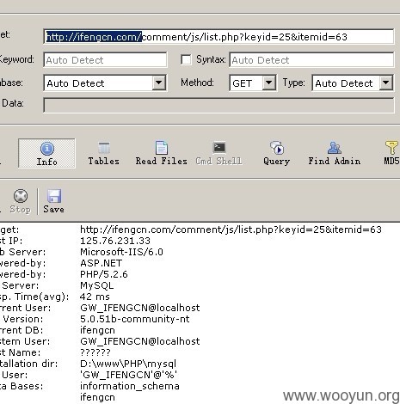
Task: Select the information_schema database entry
Action: 130,386
